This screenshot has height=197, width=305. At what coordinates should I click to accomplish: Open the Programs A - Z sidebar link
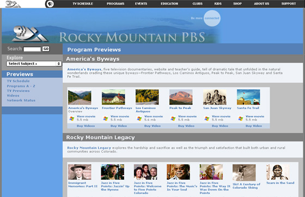(x=21, y=86)
